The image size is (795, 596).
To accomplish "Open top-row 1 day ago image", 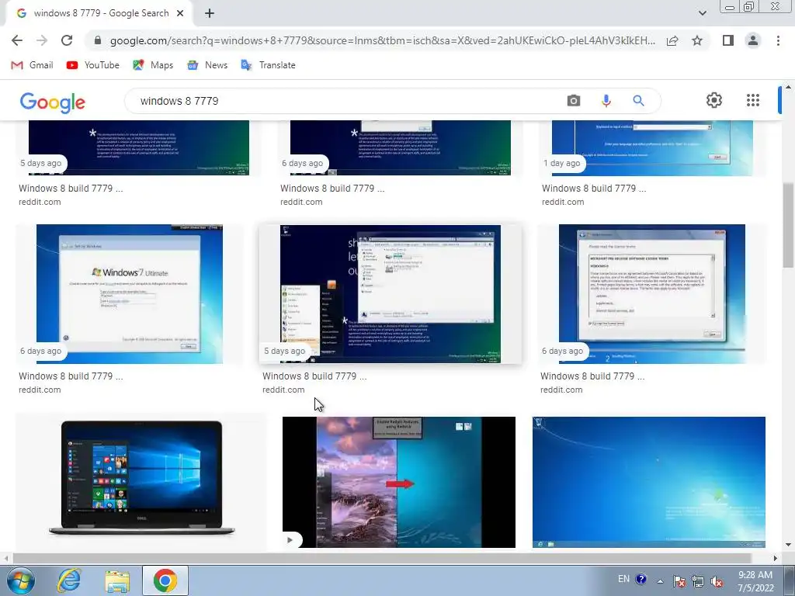I will coord(652,148).
